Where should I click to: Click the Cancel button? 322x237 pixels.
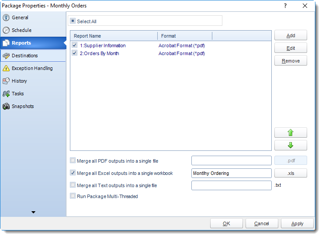(262, 223)
